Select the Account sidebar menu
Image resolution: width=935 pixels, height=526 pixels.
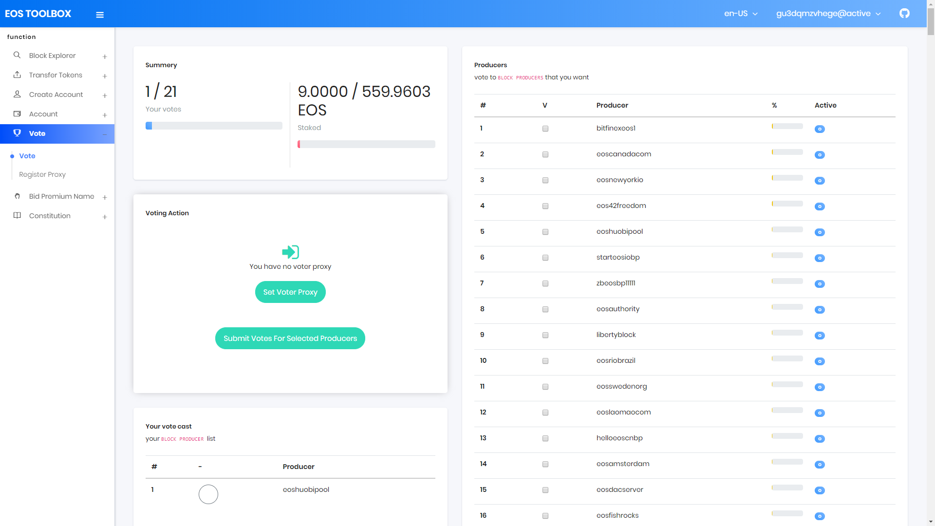[x=43, y=114]
